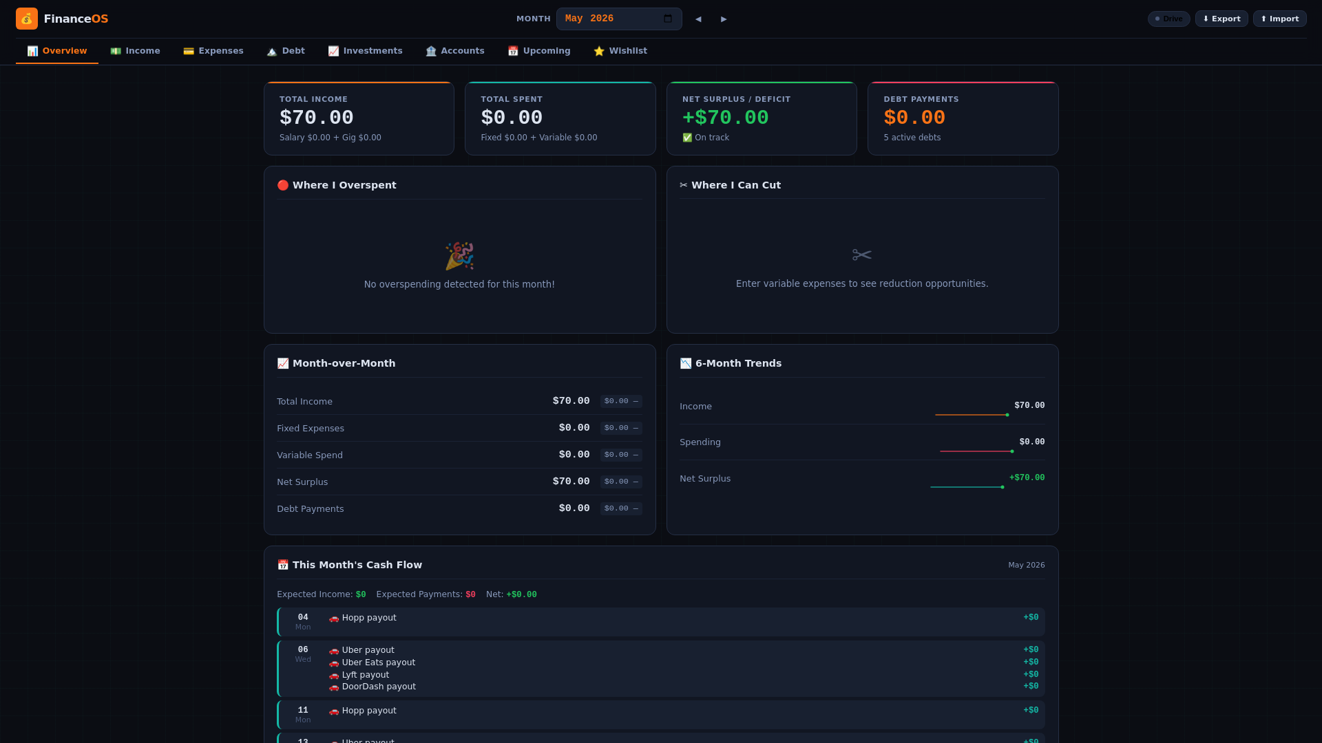Click the Upcoming calendar icon
Screen dimensions: 1322x743
click(513, 51)
